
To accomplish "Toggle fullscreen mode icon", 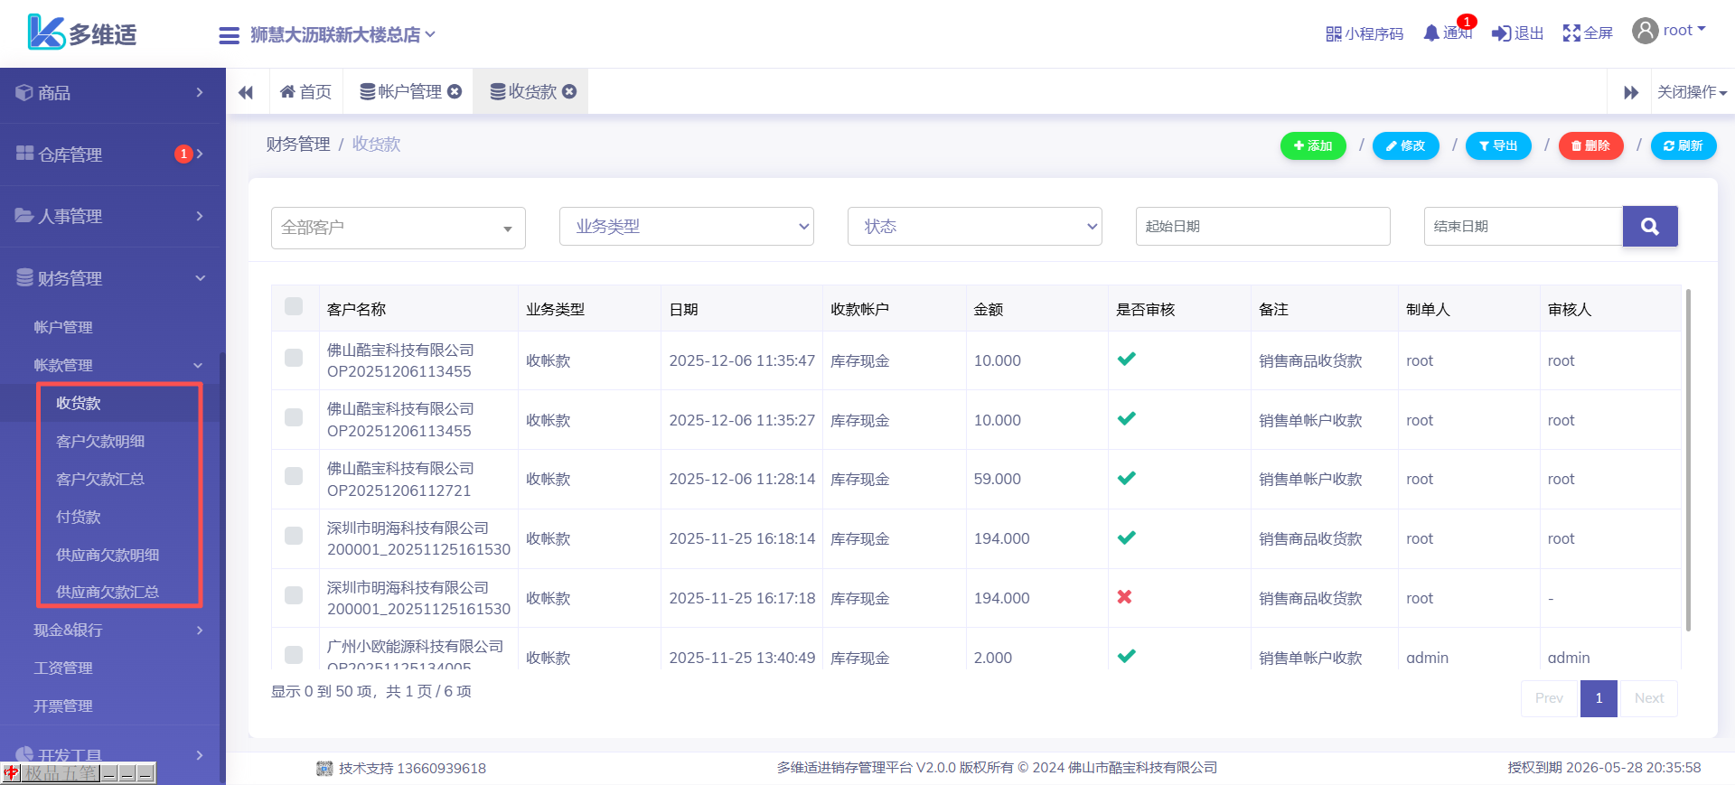I will pyautogui.click(x=1571, y=33).
